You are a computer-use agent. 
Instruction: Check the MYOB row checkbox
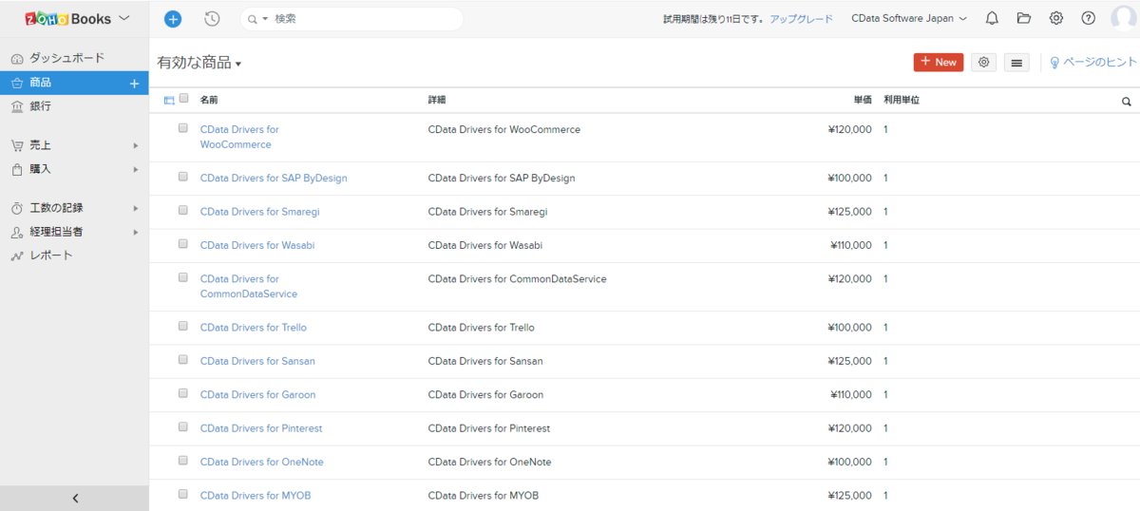point(182,494)
